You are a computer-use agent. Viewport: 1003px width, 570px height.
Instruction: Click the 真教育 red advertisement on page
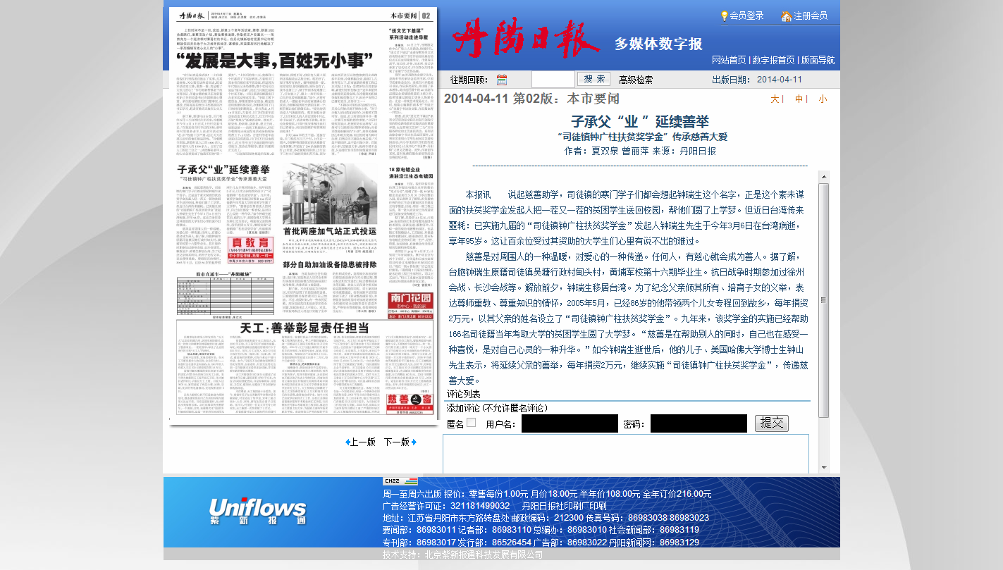251,252
